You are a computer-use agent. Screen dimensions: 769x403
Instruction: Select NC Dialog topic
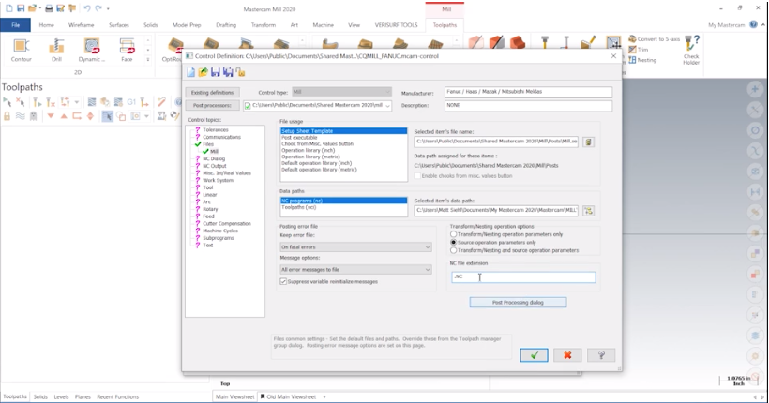[x=214, y=158]
